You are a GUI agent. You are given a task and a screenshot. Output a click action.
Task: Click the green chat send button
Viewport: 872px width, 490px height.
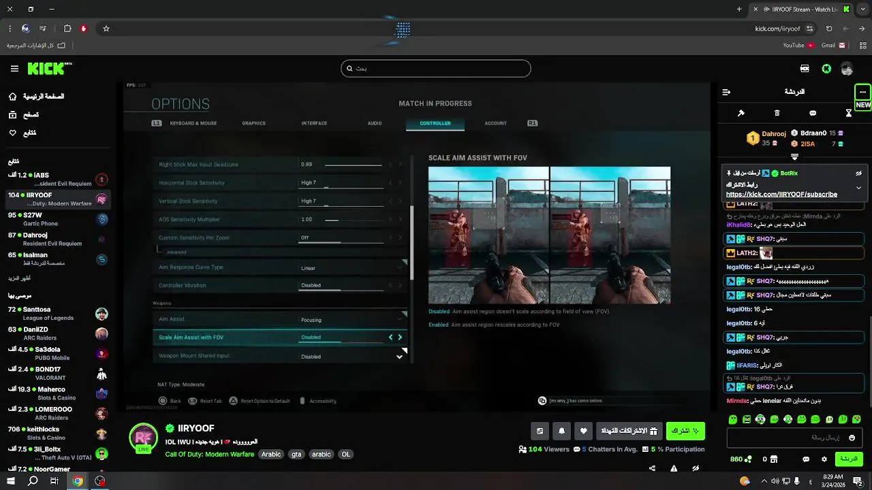[x=849, y=459]
